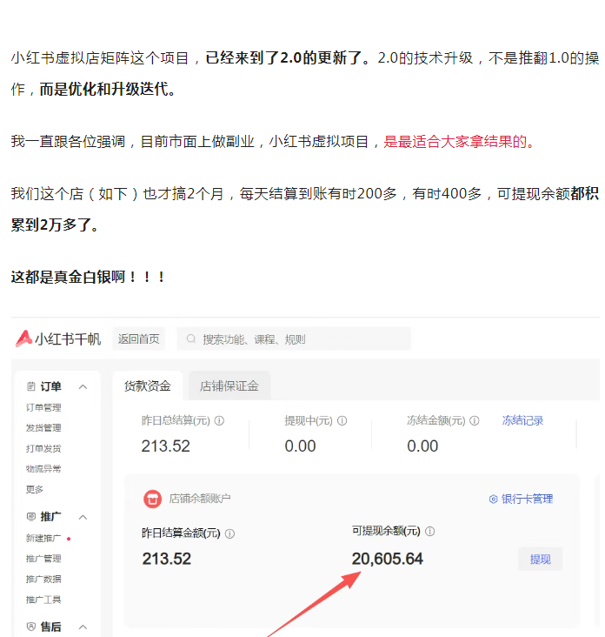Click the red 店铺余额账户 shop icon
The height and width of the screenshot is (637, 605).
pos(153,499)
